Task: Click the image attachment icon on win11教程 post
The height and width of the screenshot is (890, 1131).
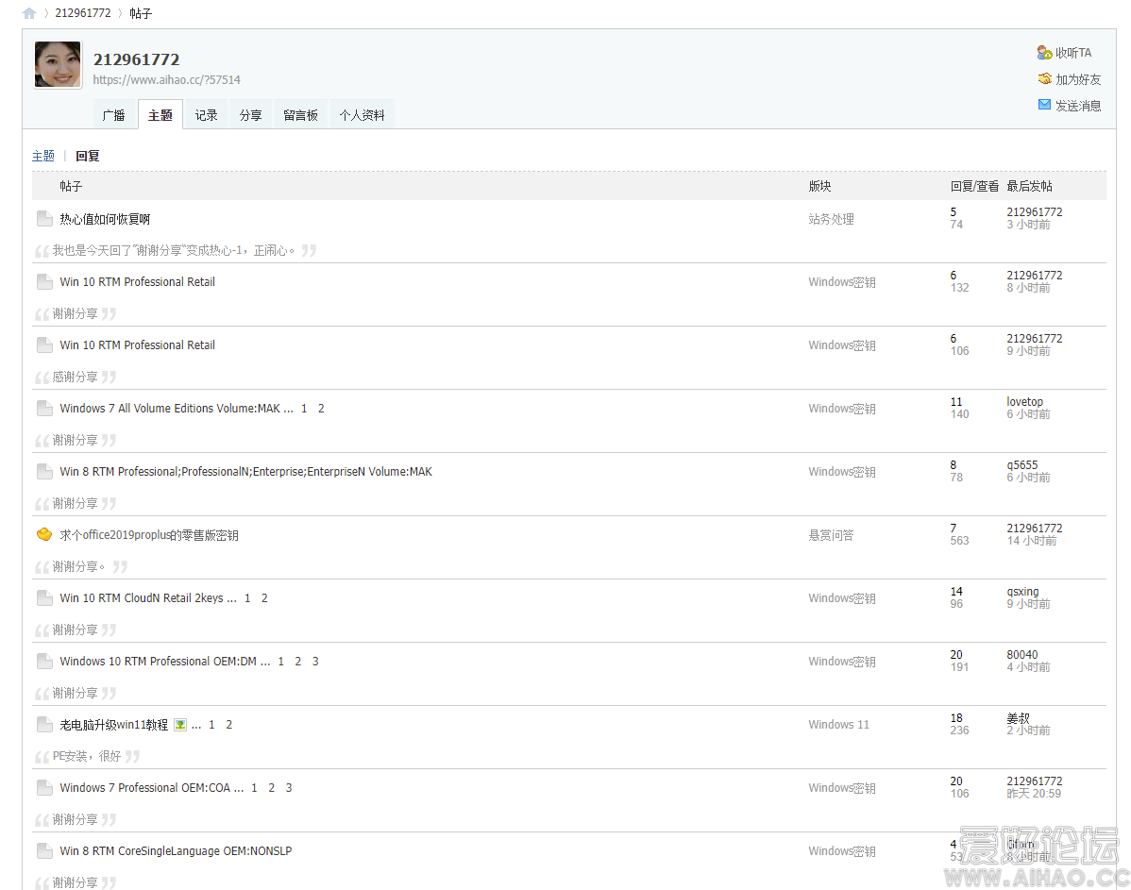Action: click(180, 725)
